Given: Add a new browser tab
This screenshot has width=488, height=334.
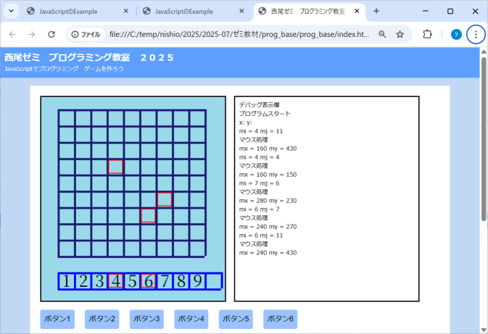Looking at the screenshot, I should click(376, 11).
